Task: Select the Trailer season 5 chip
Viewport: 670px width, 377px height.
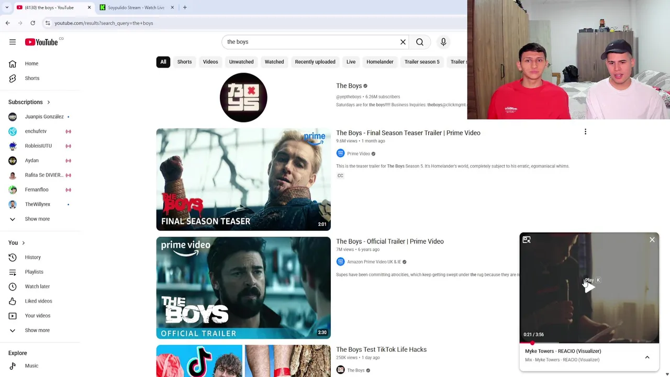Action: pyautogui.click(x=422, y=62)
